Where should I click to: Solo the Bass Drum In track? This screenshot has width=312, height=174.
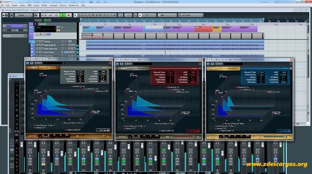click(42, 45)
